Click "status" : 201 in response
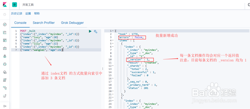 pos(138,88)
